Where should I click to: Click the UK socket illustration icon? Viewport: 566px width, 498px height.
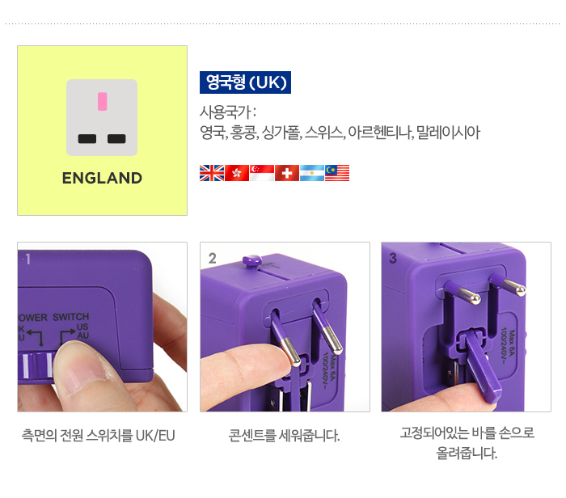coord(102,118)
